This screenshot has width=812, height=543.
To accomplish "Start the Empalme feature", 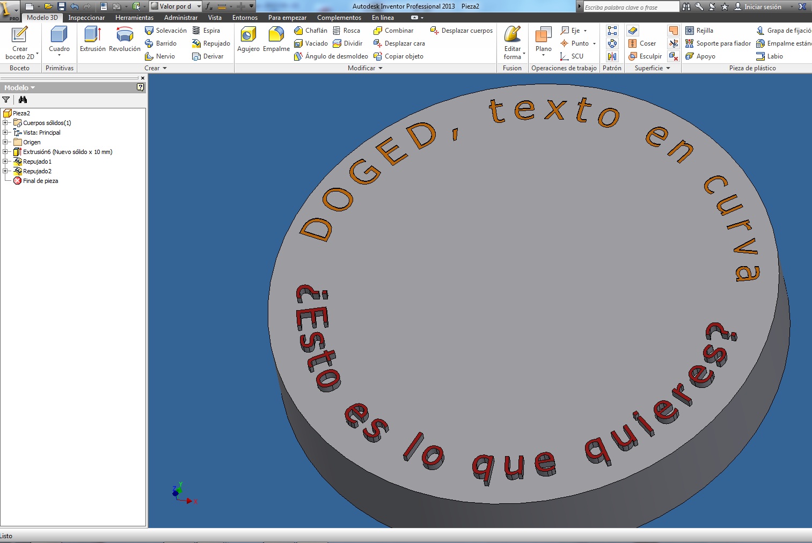I will pyautogui.click(x=276, y=39).
